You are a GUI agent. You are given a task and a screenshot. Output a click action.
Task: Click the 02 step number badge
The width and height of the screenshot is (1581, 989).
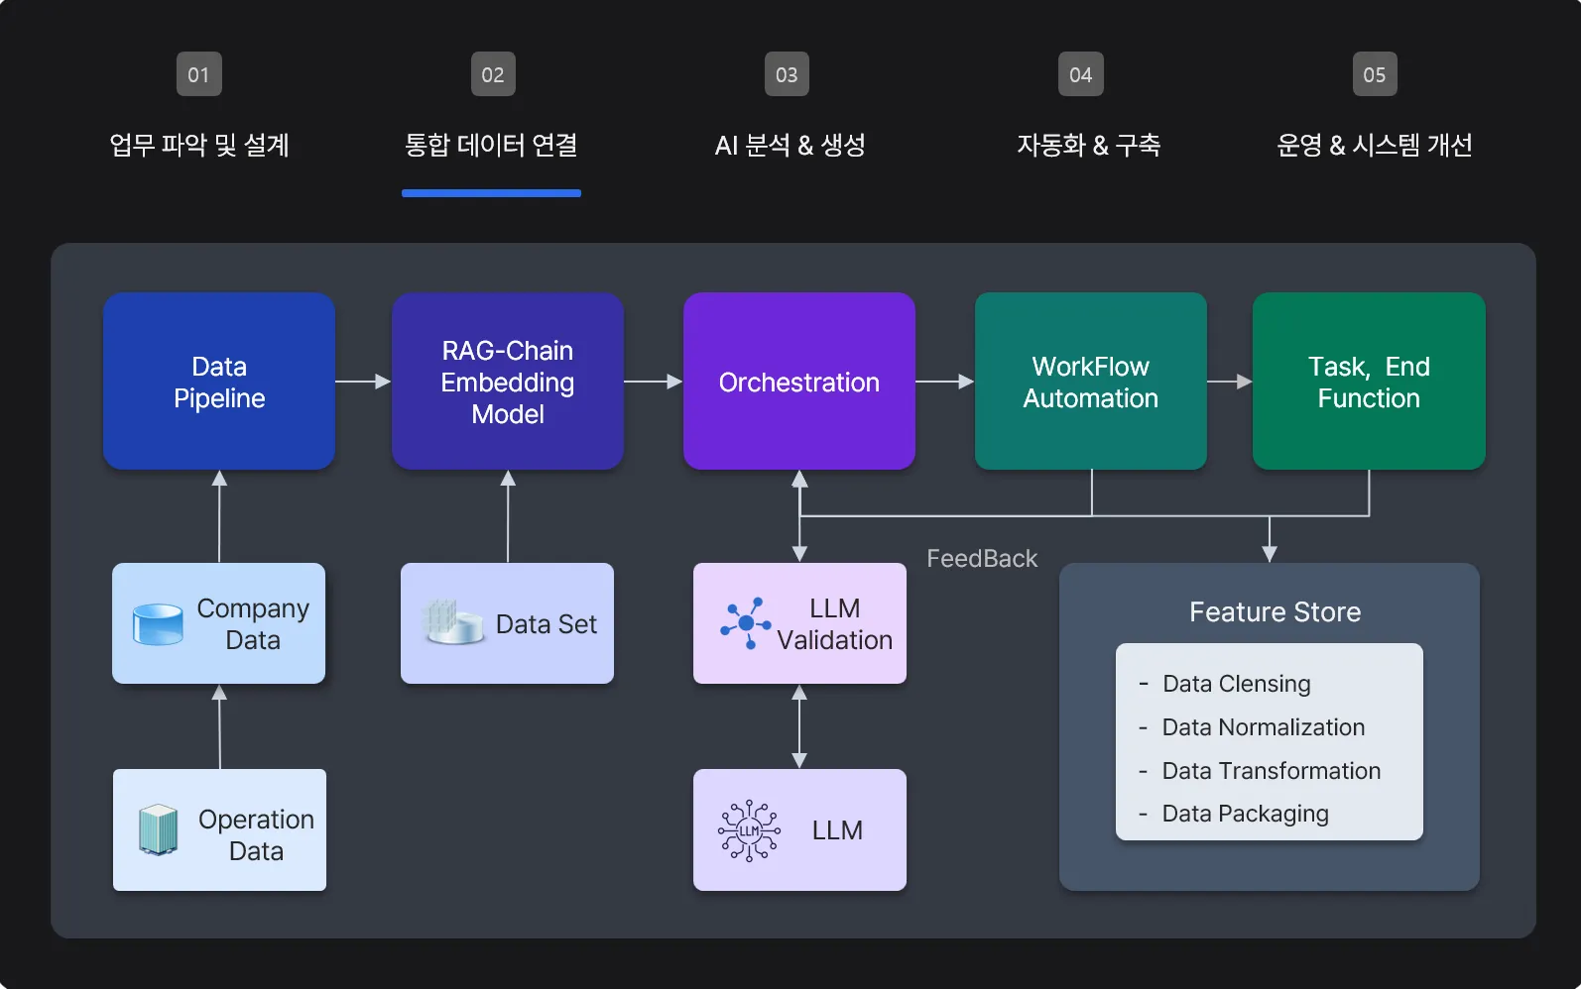click(x=493, y=74)
